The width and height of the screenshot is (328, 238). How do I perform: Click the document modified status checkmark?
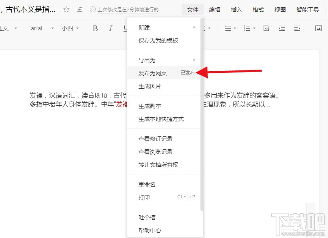click(92, 9)
